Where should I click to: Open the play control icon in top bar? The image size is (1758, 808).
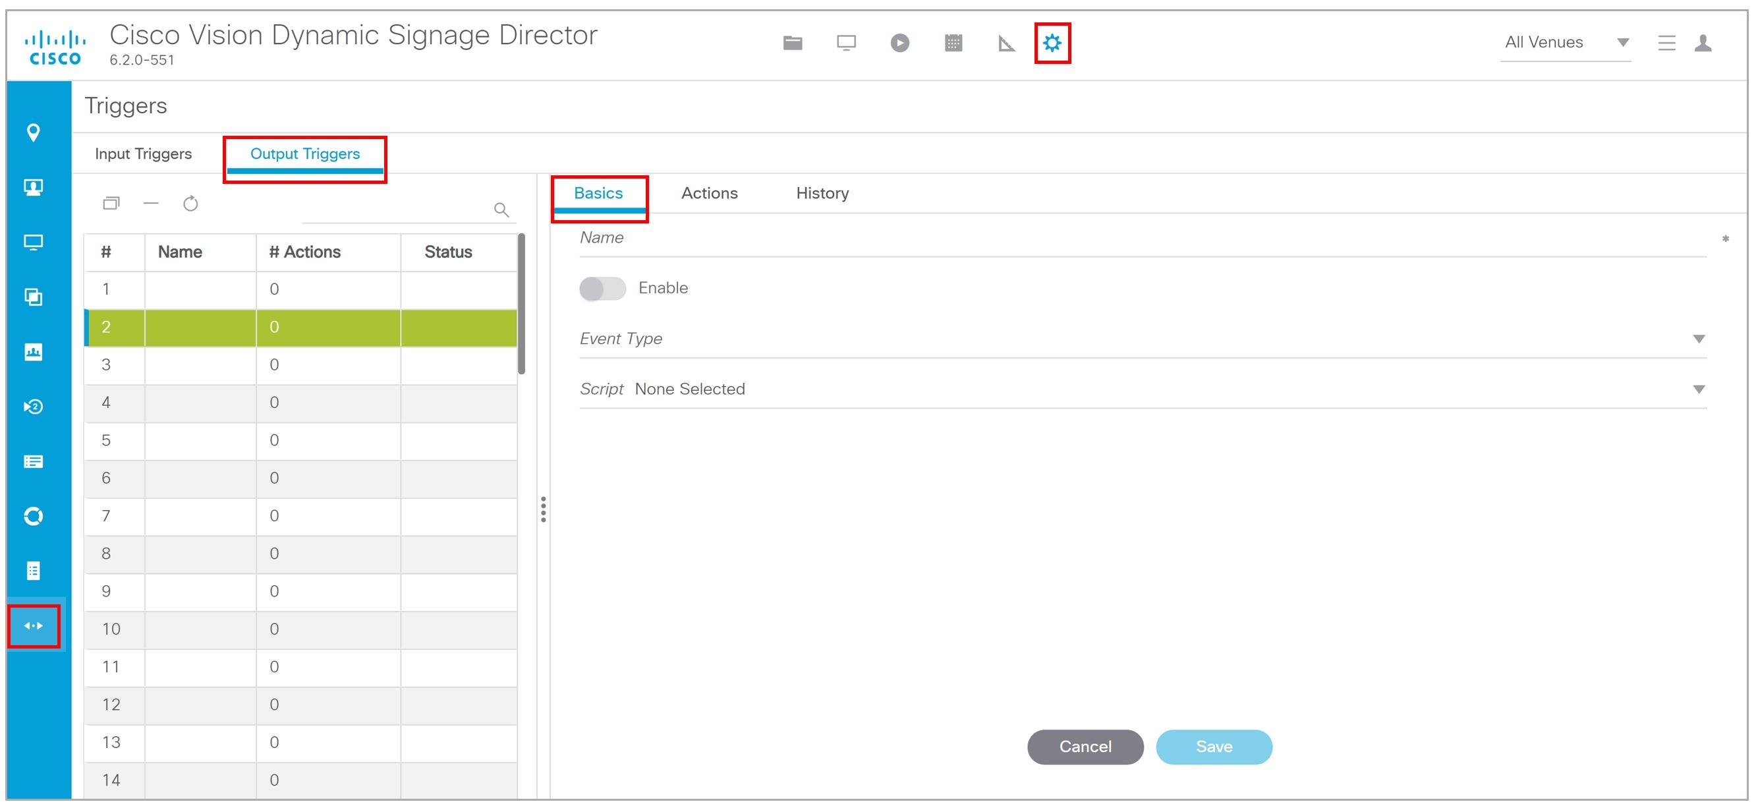coord(899,43)
